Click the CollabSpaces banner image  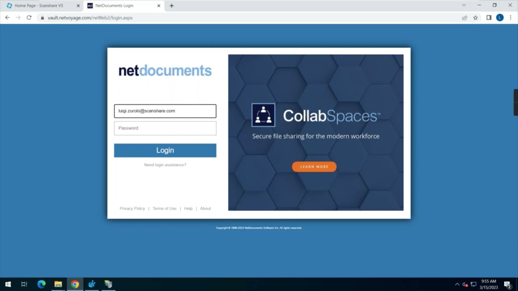(316, 133)
